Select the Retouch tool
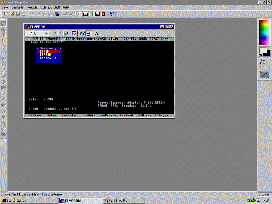Screen dimensions: 272x204 pos(3,94)
